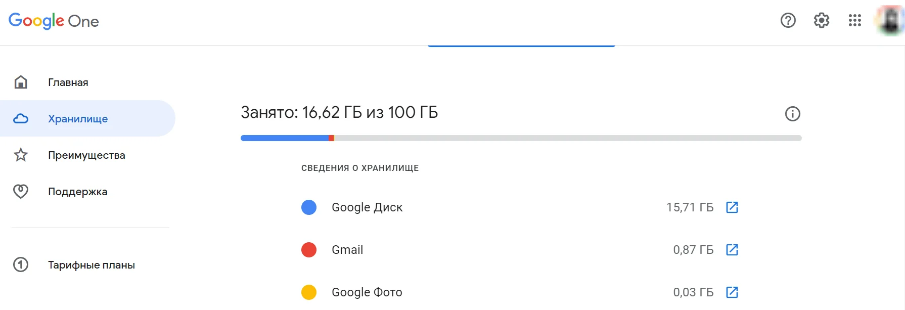Open the Help question mark icon
Image resolution: width=905 pixels, height=310 pixels.
(x=788, y=20)
